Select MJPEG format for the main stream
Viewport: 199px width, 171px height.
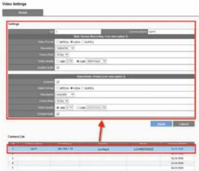83,42
